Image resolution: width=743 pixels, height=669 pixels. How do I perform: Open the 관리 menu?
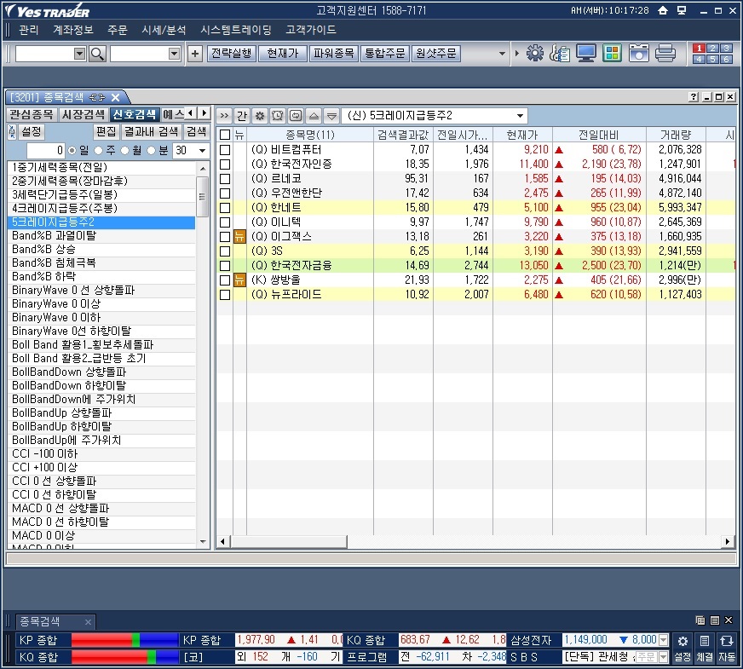pyautogui.click(x=28, y=30)
